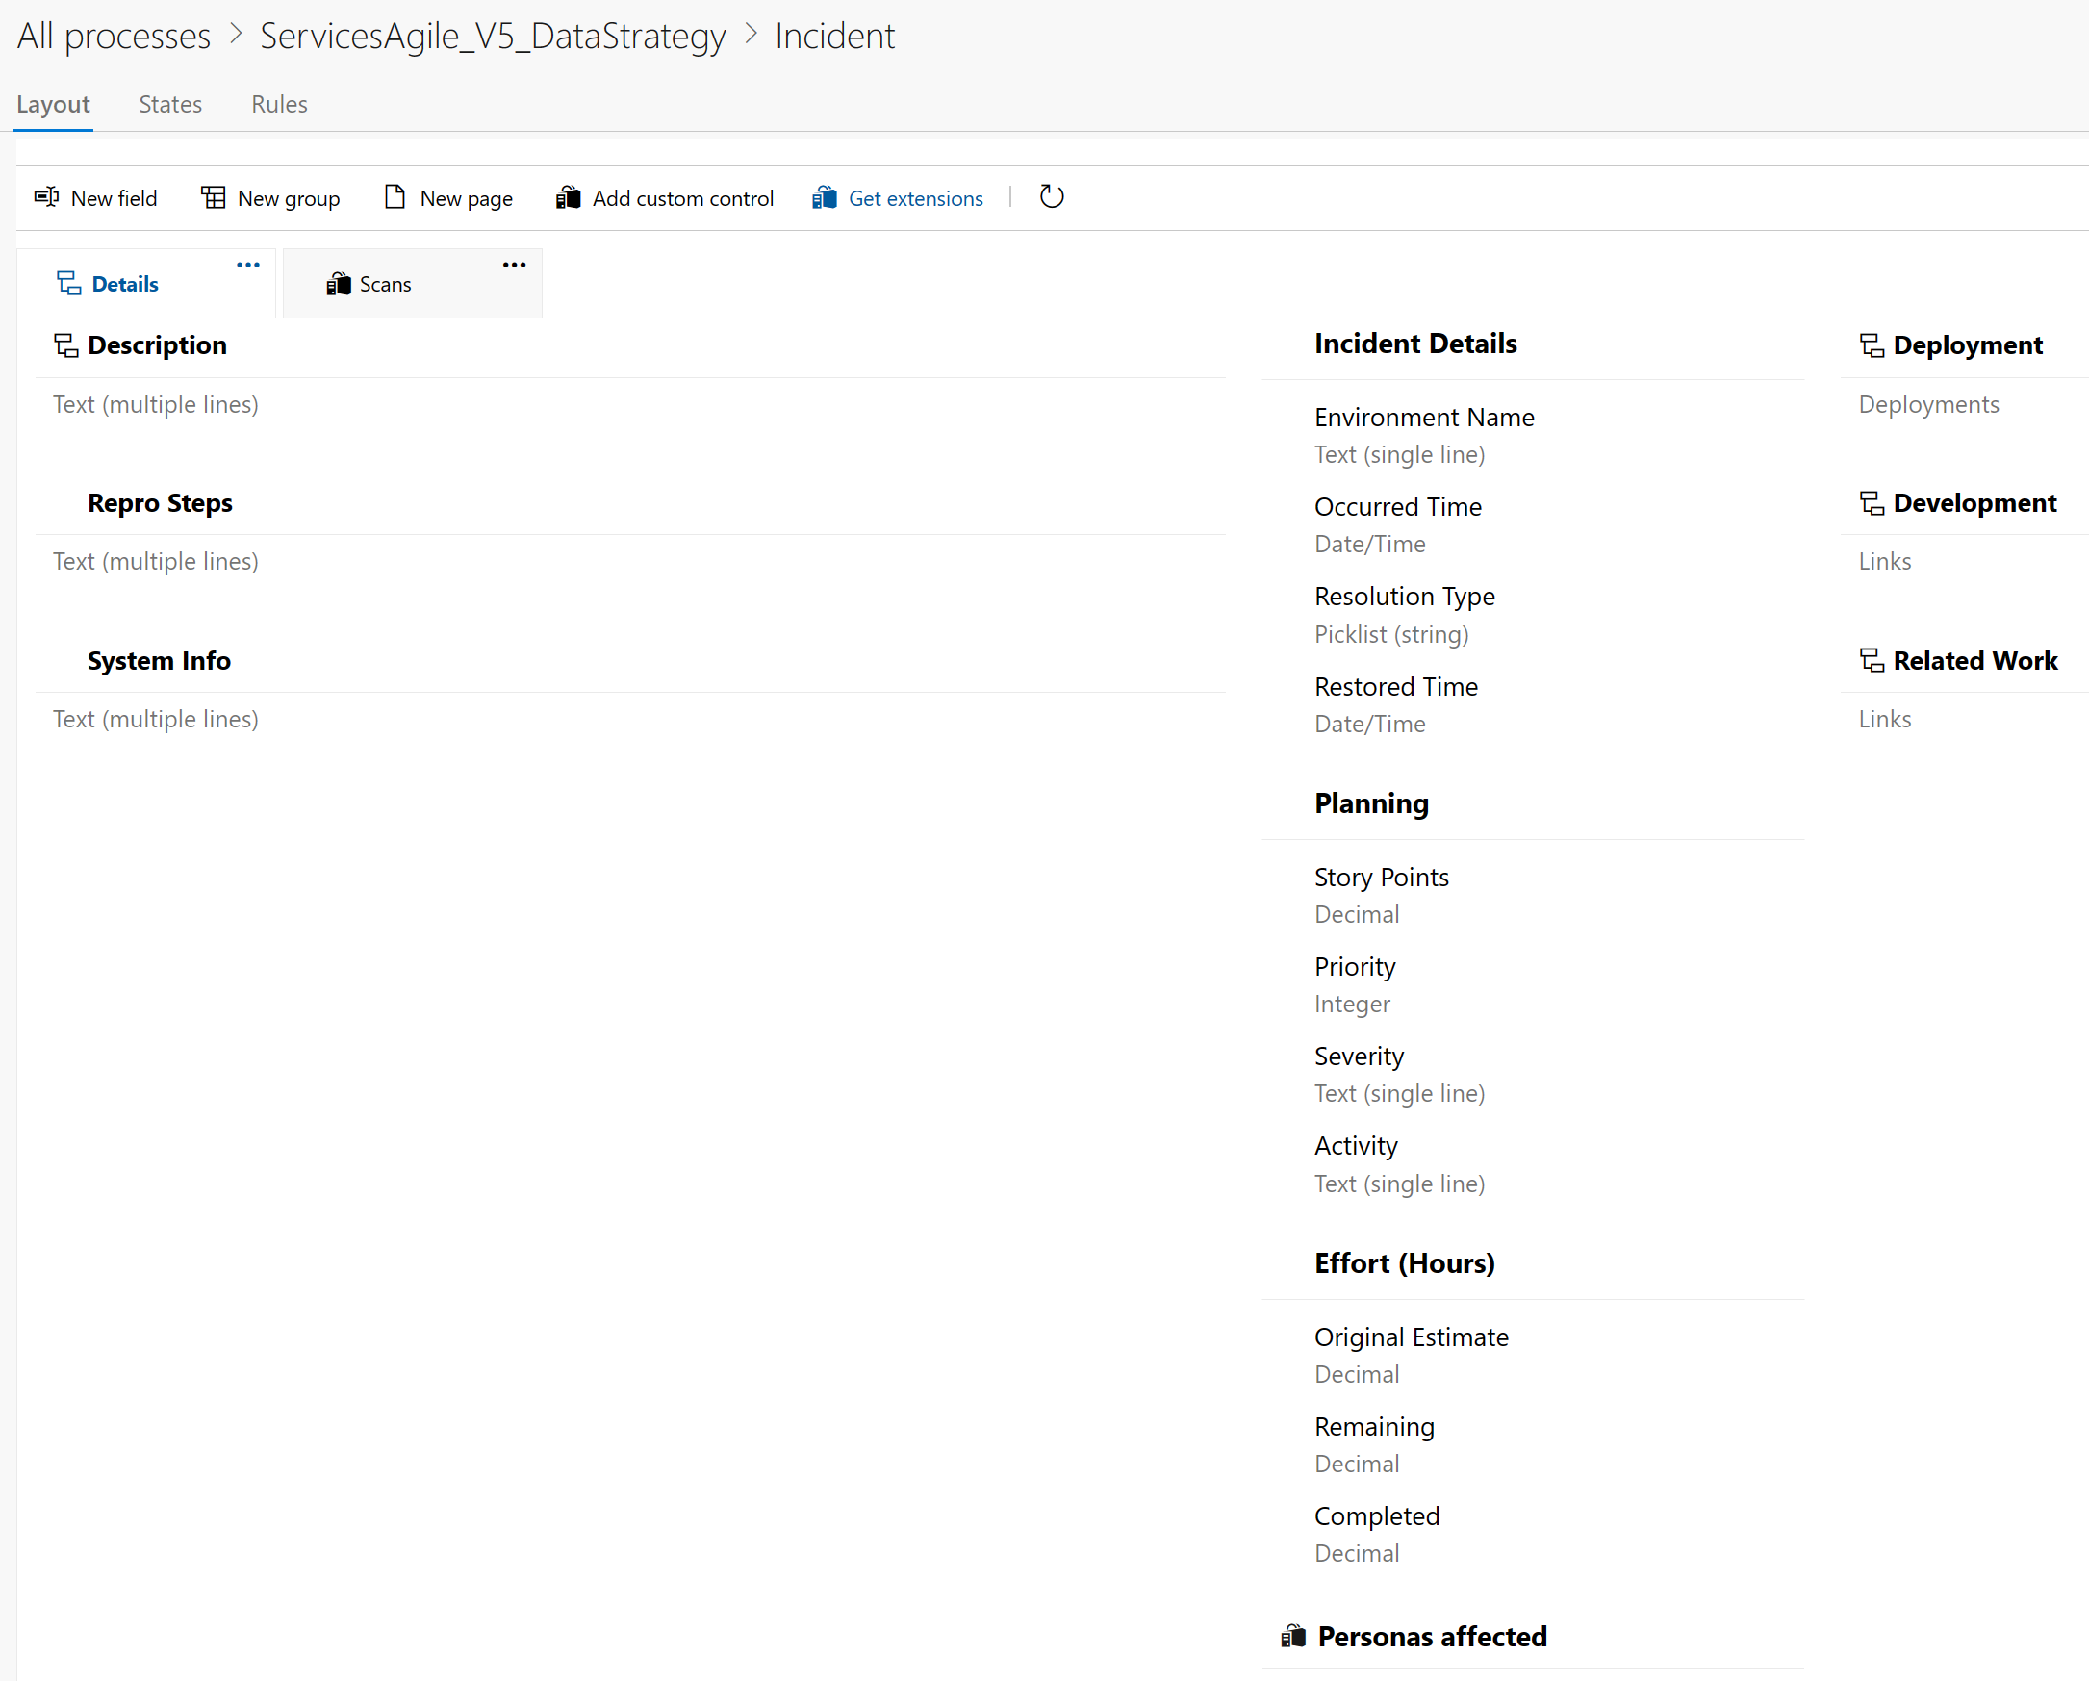2089x1681 pixels.
Task: Open the ServicesAgile_V5_DataStrategy breadcrumb link
Action: pos(493,36)
